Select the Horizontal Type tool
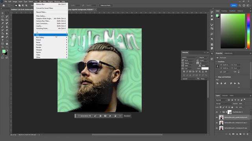252x141 pixels. [x=3, y=40]
